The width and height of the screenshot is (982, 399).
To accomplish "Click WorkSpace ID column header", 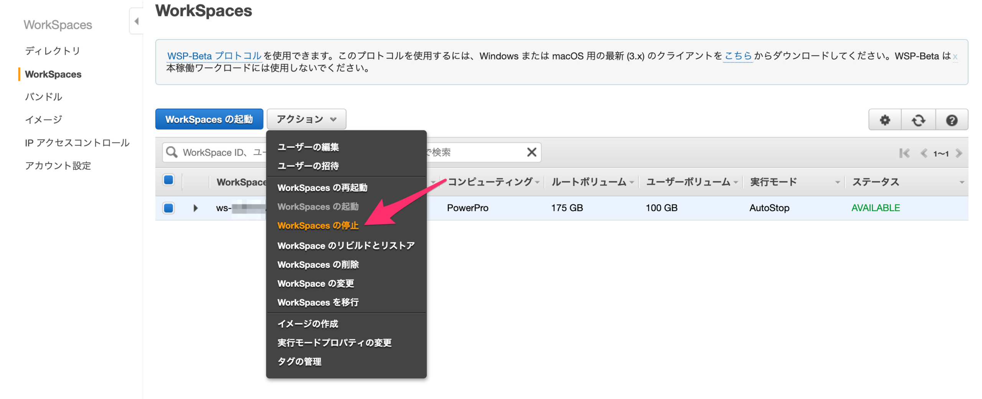I will pos(241,182).
